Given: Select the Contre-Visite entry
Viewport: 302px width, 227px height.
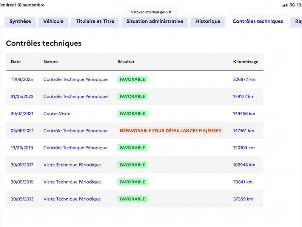Looking at the screenshot, I should [57, 113].
